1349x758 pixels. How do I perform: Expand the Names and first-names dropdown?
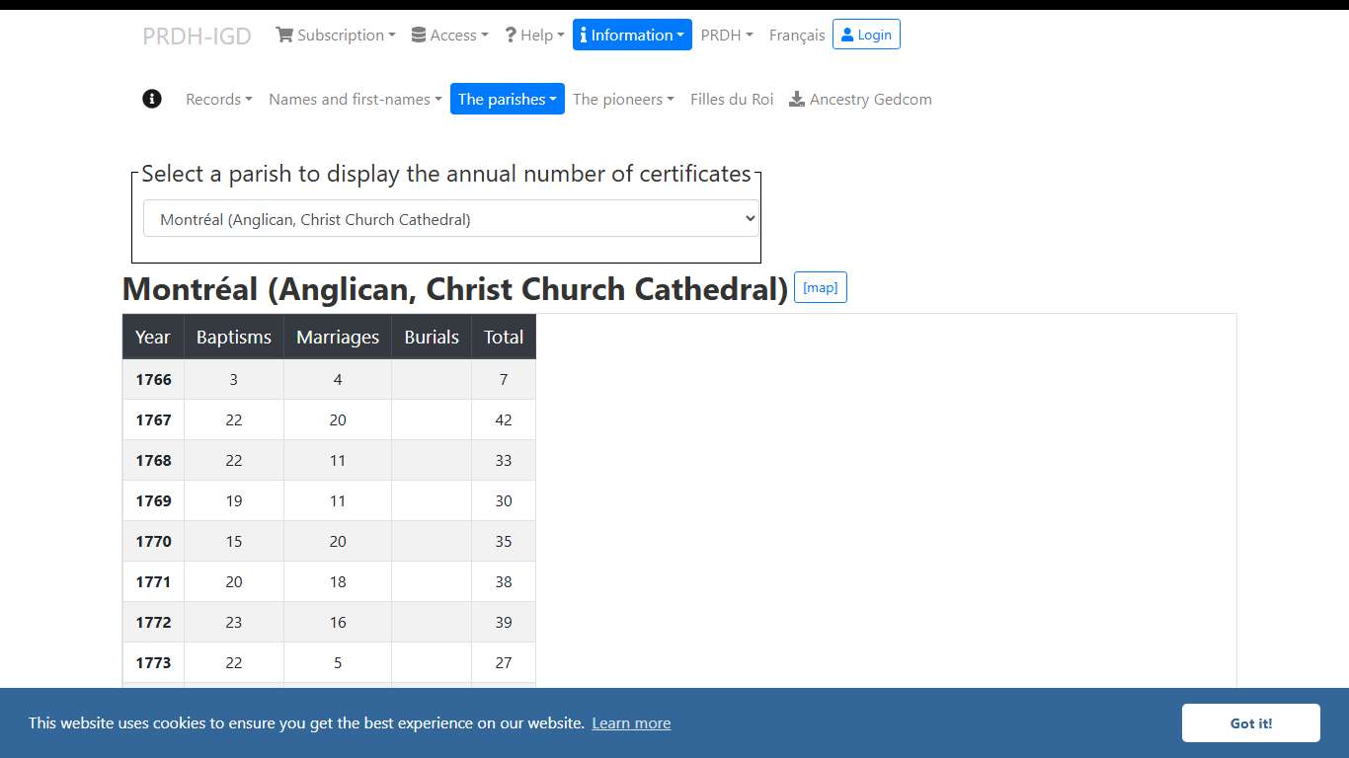click(354, 99)
